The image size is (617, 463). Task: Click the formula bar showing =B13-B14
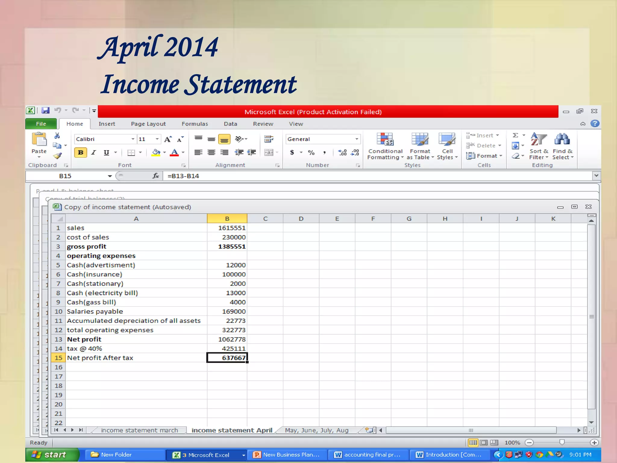pyautogui.click(x=377, y=176)
